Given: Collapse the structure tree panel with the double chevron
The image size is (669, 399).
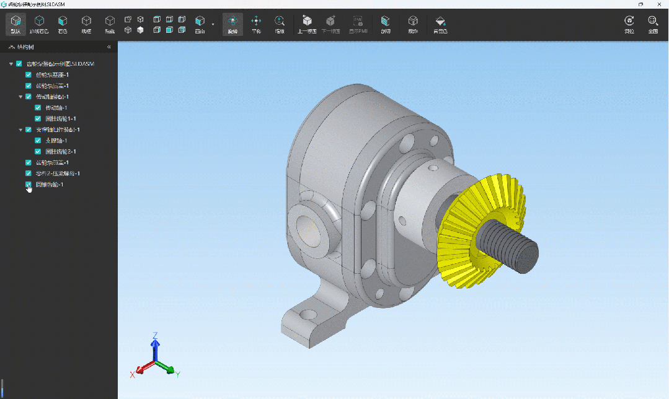Looking at the screenshot, I should click(x=109, y=47).
